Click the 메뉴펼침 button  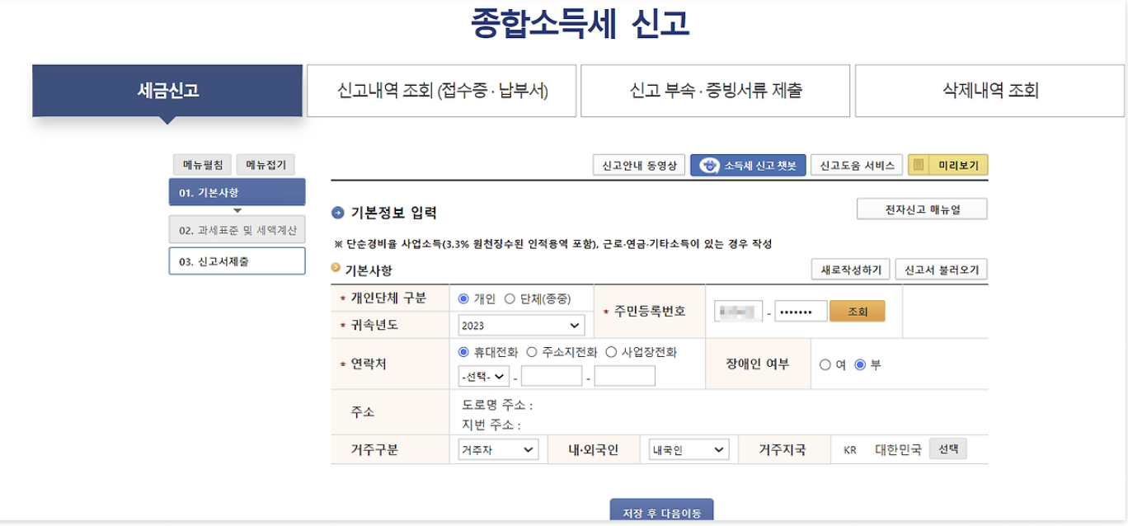tap(202, 165)
